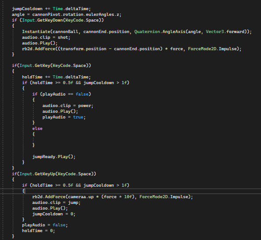The height and width of the screenshot is (240, 261).
Task: Click 'playAudio == false' condition
Action: tap(65, 94)
